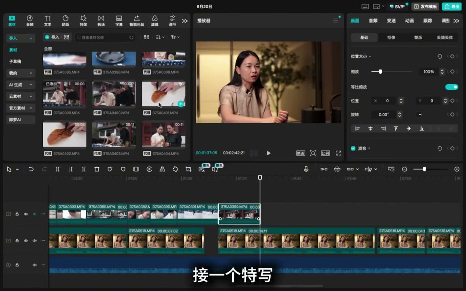Click the green plus on 375A0401.MP4 thumbnail
This screenshot has width=466, height=291.
point(181,103)
